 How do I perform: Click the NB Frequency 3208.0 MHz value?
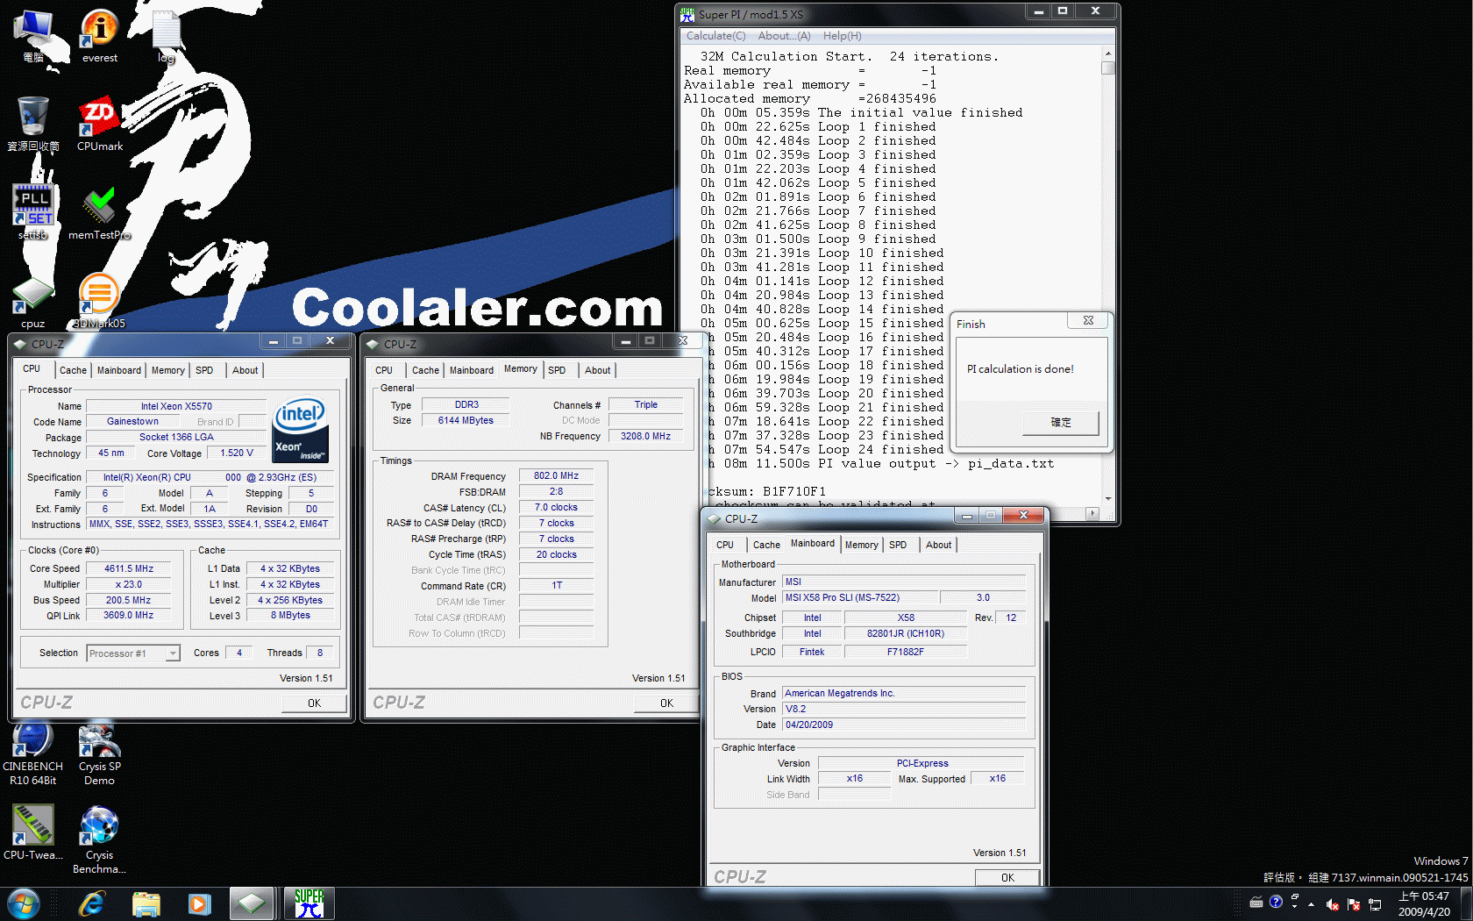click(645, 436)
